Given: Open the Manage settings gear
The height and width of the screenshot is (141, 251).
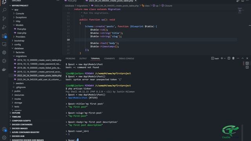Looking at the screenshot, I should 4,137.
